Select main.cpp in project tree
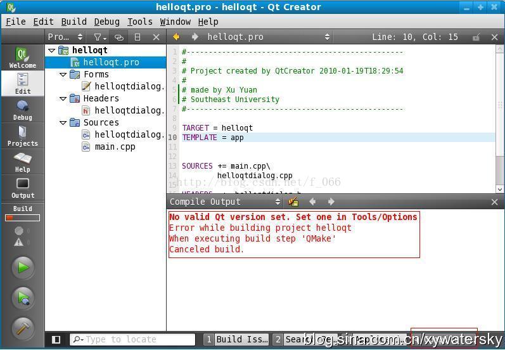505x350 pixels. point(109,147)
